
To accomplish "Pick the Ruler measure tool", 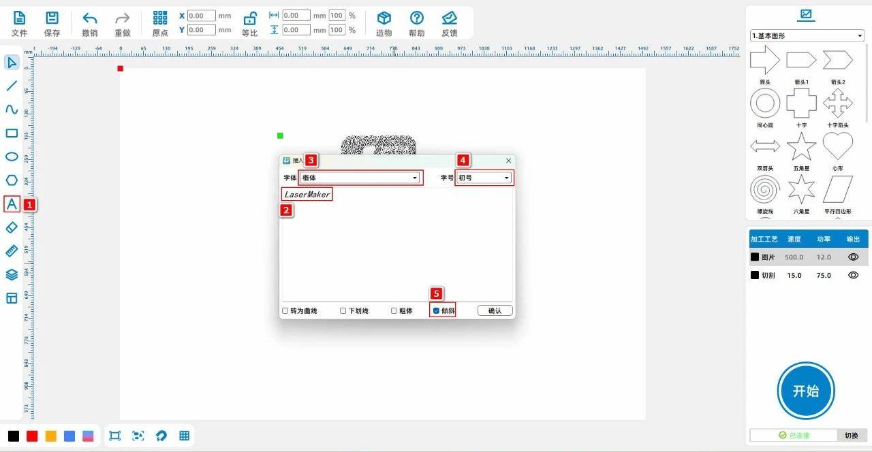I will click(x=12, y=251).
